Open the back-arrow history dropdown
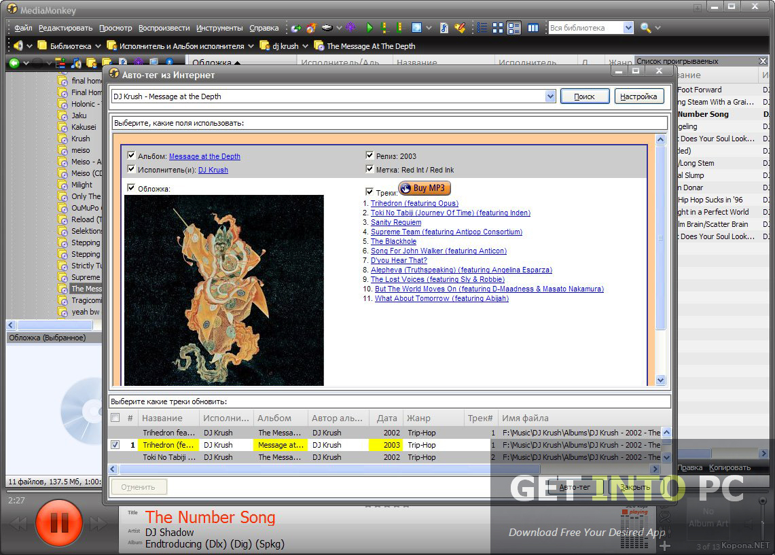Viewport: 775px width, 555px height. tap(26, 63)
